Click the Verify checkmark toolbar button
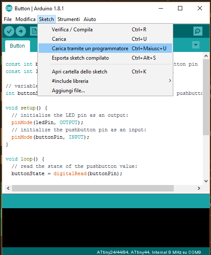211x255 pixels. [x=9, y=31]
